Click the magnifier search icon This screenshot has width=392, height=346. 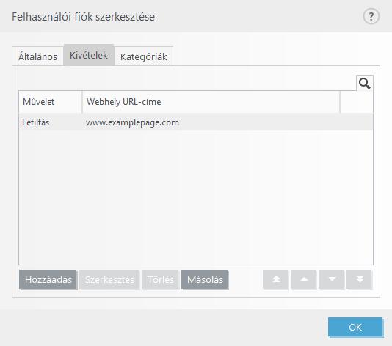tap(365, 83)
